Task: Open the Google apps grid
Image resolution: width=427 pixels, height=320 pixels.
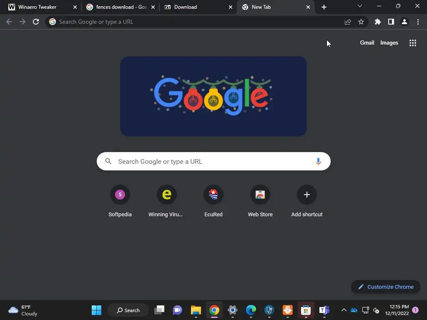Action: pos(413,43)
